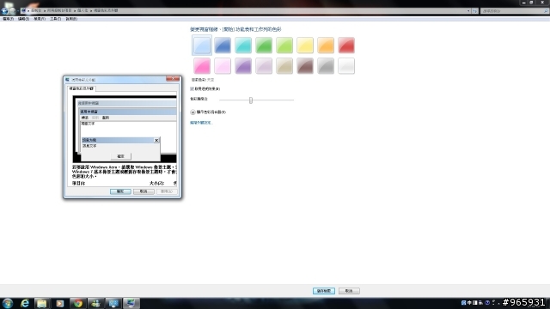Select the Blush pale-pink window color
The image size is (550, 309).
tap(223, 66)
